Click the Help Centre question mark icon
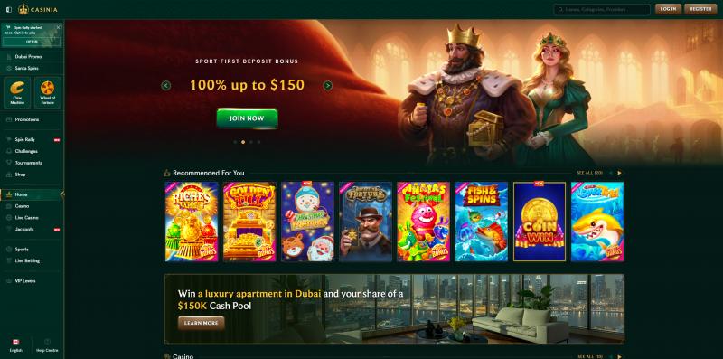 coord(47,342)
